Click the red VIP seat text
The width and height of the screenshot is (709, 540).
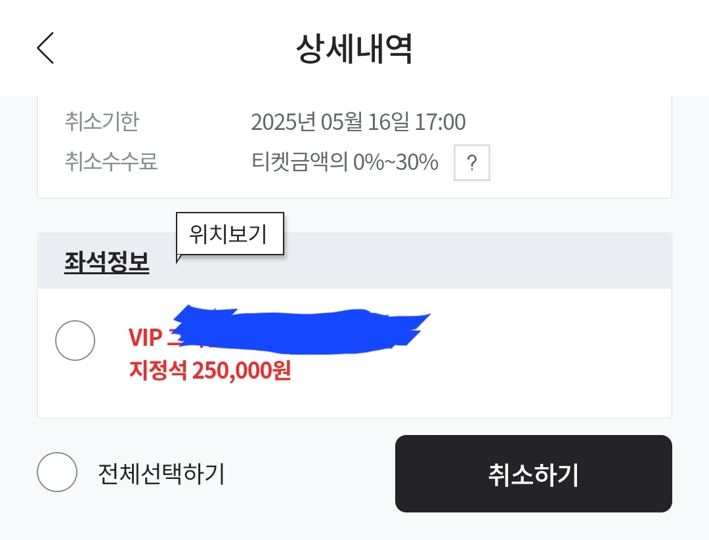145,338
